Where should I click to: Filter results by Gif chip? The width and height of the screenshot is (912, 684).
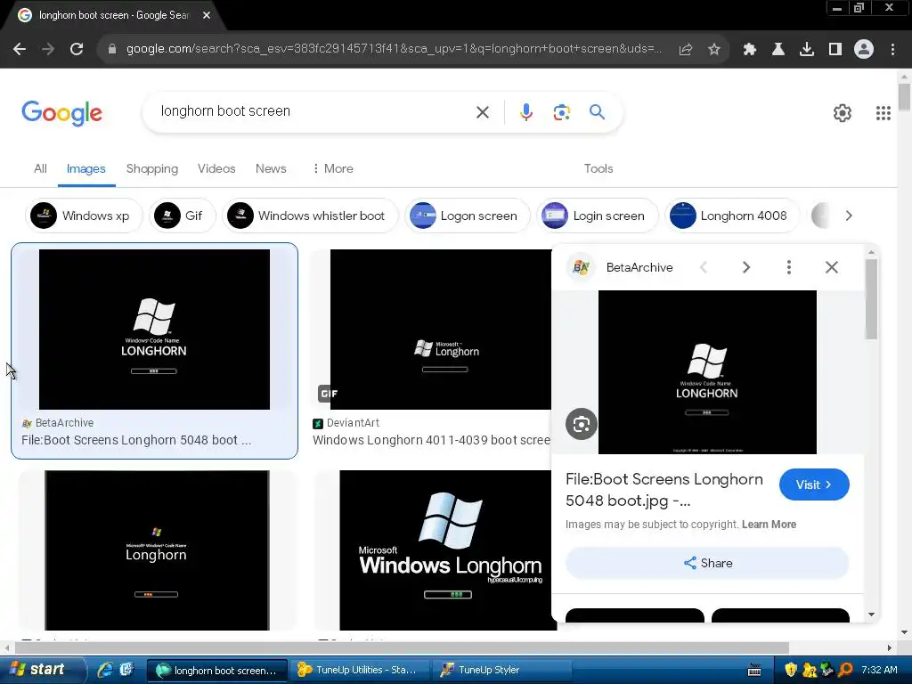pyautogui.click(x=183, y=216)
